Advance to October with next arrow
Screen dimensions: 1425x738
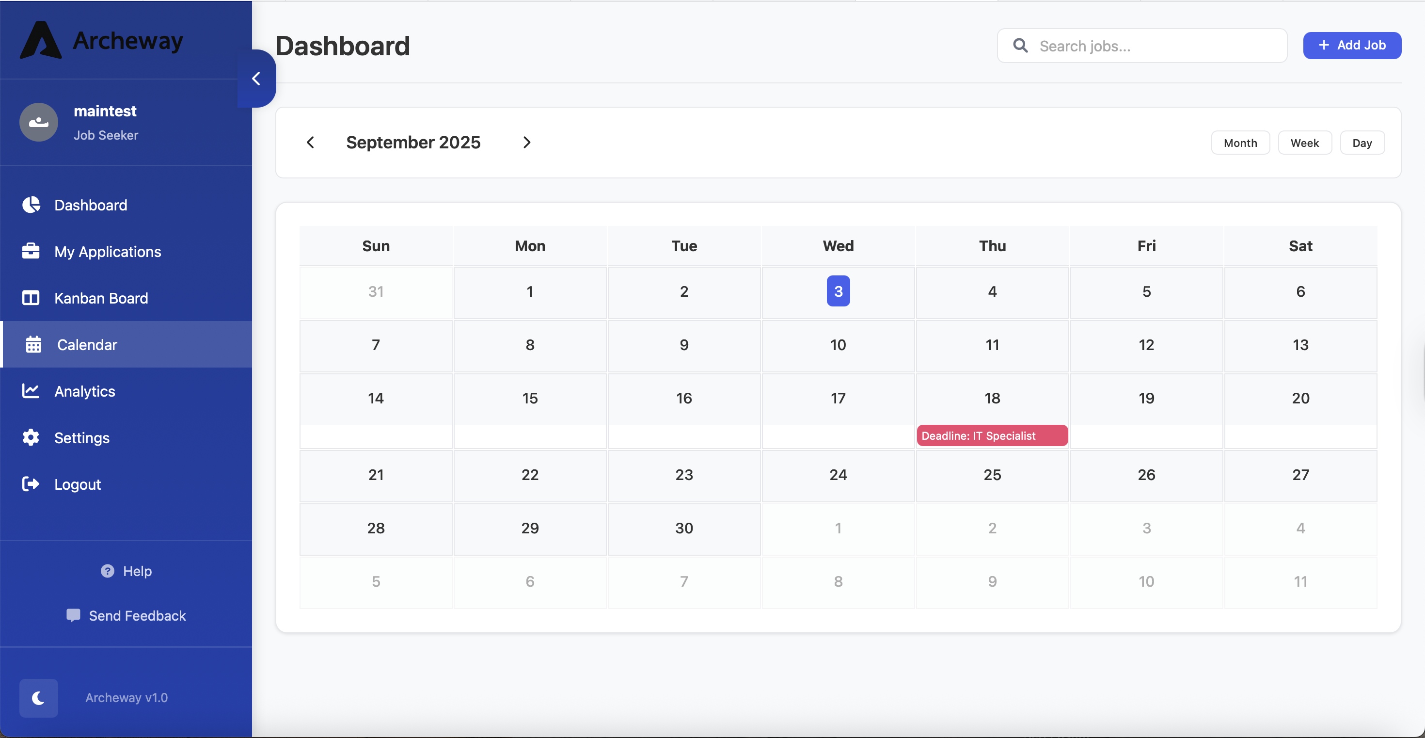tap(526, 142)
